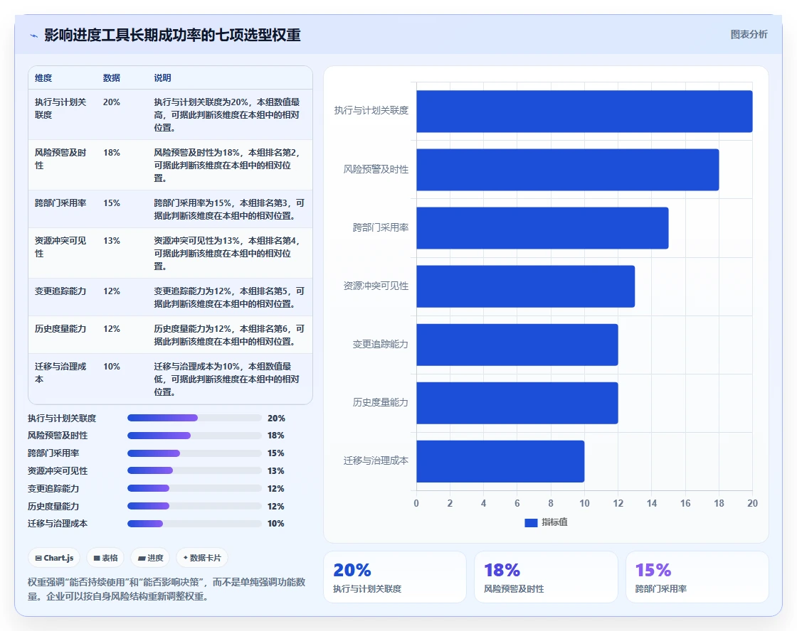Image resolution: width=797 pixels, height=631 pixels.
Task: Select the 13% cell in the table
Action: (111, 241)
